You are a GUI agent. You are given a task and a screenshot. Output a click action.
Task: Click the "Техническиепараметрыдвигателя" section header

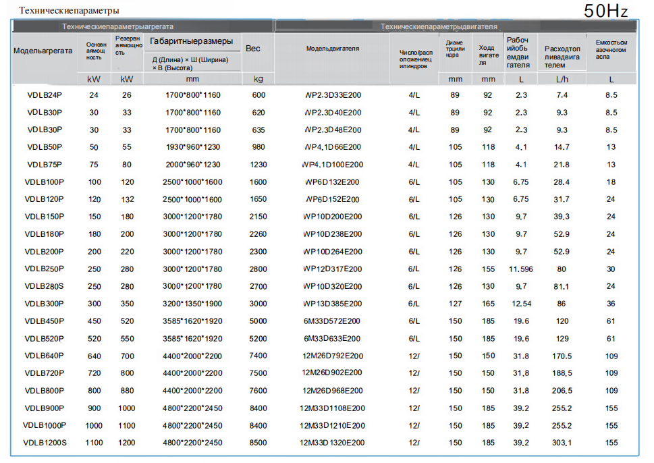click(439, 27)
